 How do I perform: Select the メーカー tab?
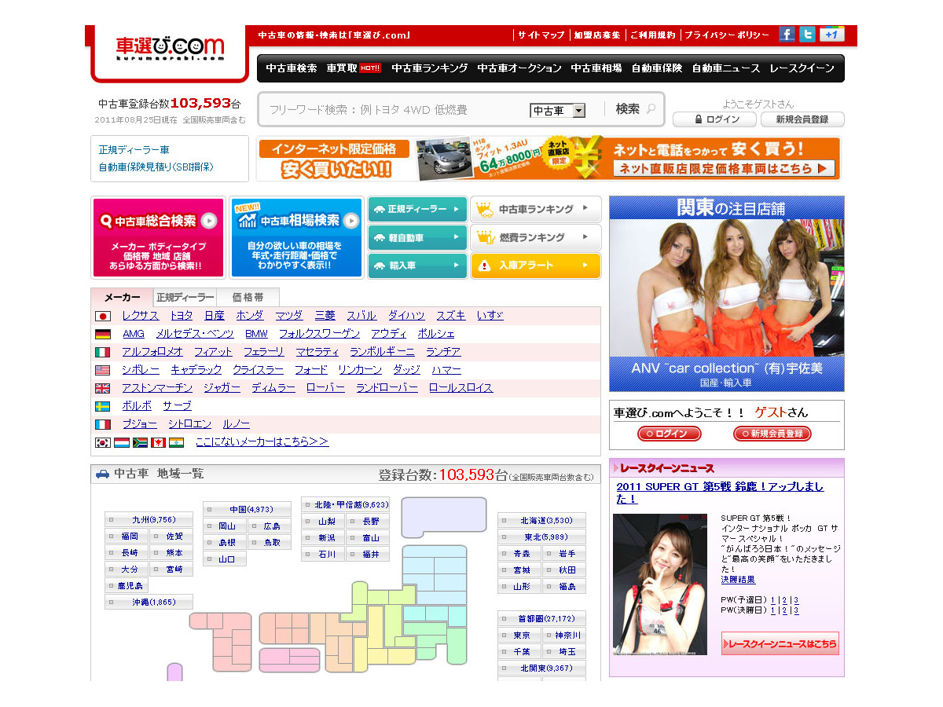point(122,298)
